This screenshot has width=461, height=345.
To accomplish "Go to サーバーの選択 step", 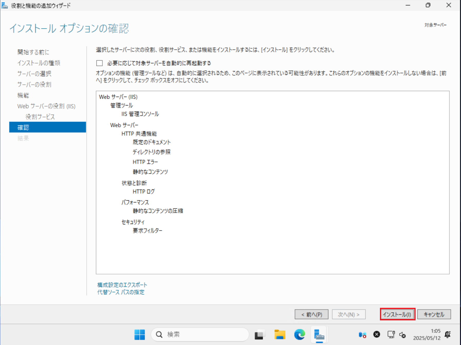I will point(34,74).
